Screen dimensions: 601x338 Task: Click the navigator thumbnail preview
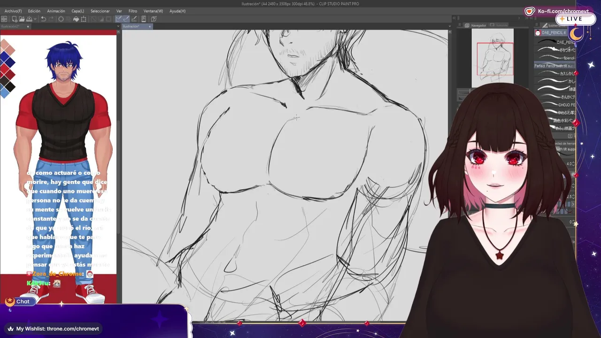point(493,58)
